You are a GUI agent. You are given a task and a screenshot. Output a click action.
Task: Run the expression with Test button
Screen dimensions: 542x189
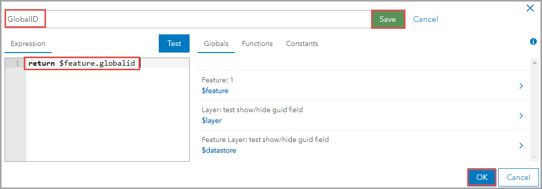174,43
